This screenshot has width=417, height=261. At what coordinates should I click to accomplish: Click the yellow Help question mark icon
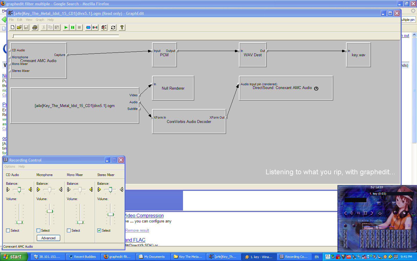point(122,27)
